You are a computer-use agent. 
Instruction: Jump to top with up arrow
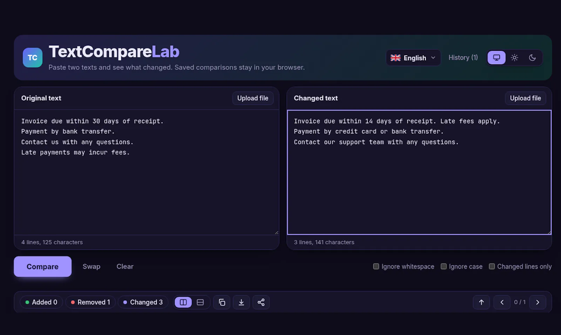point(481,302)
